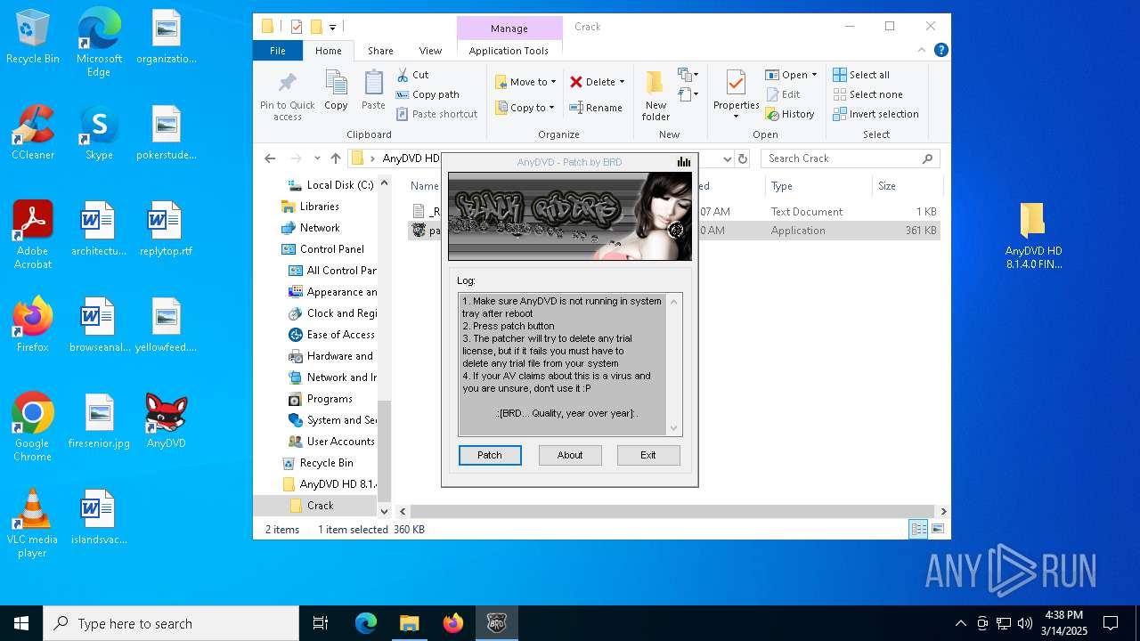Viewport: 1140px width, 641px height.
Task: Click the Explorer Help question mark icon
Action: [x=941, y=51]
